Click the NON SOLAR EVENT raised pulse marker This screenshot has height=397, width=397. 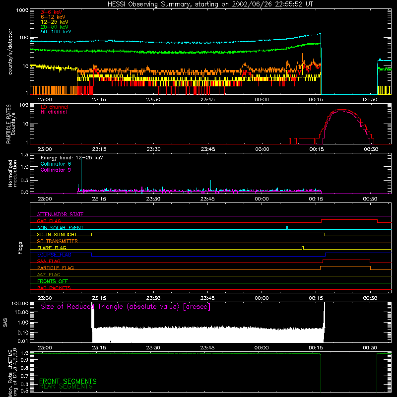[287, 228]
